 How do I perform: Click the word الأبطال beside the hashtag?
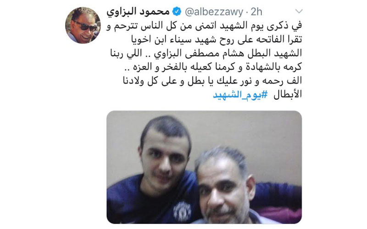click(288, 94)
